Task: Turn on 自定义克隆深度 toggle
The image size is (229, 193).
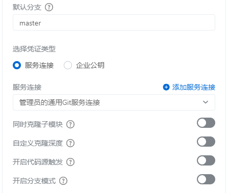Action: pos(206,142)
